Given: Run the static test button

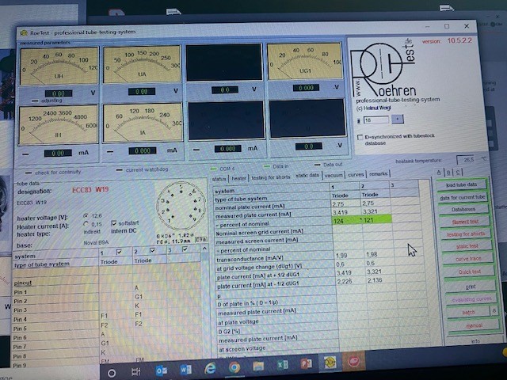Looking at the screenshot, I should 467,246.
